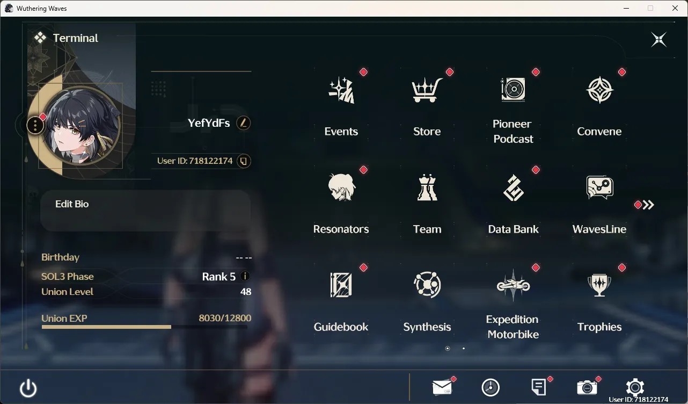
Task: Select the first page indicator dot
Action: point(448,349)
